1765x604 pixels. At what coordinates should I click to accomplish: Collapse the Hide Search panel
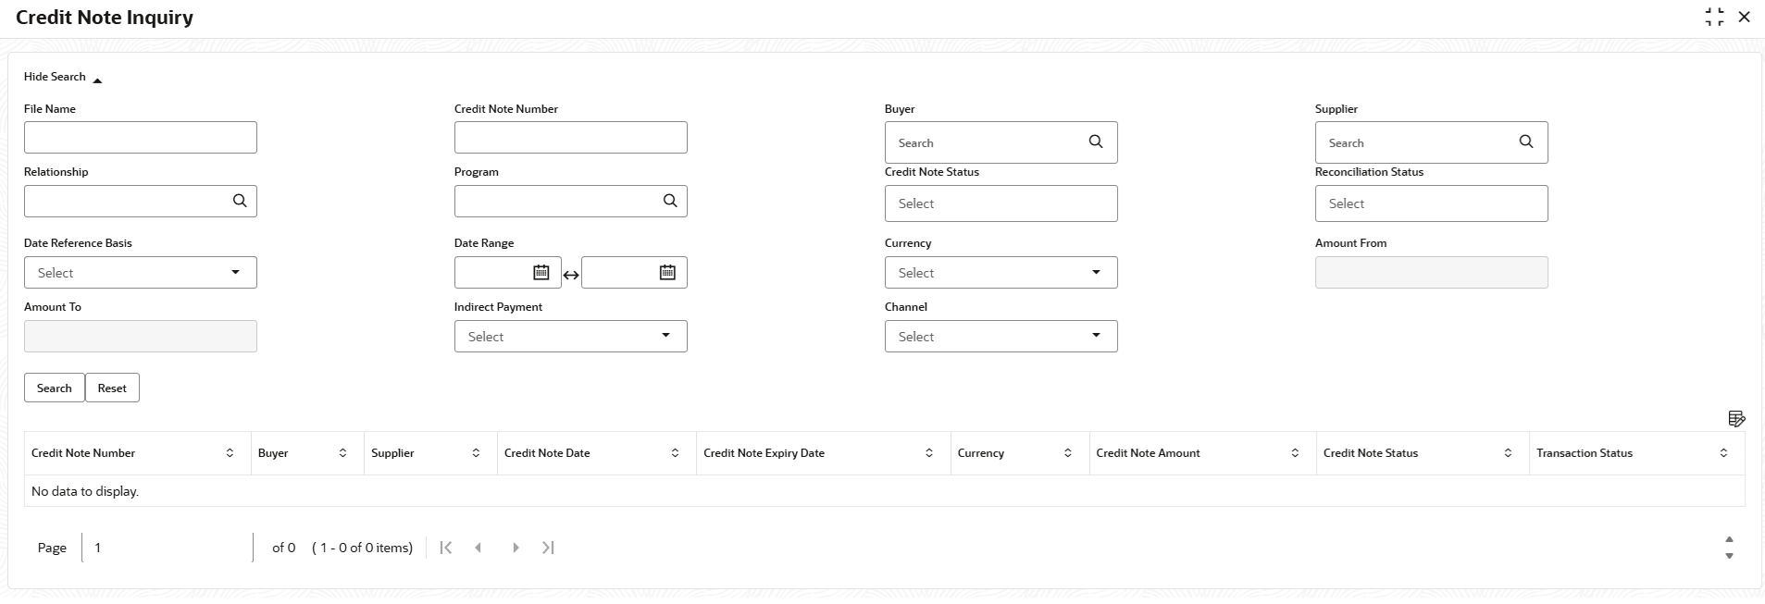[63, 78]
